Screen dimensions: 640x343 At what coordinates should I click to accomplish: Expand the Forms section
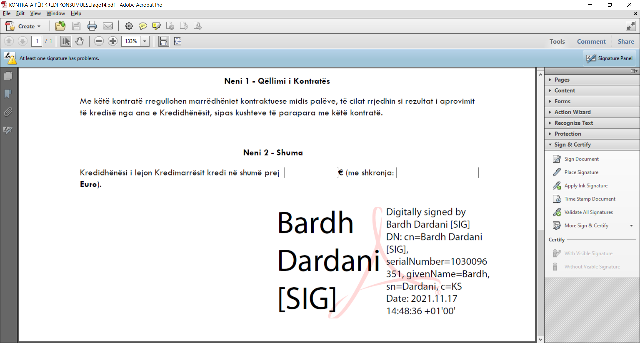592,101
